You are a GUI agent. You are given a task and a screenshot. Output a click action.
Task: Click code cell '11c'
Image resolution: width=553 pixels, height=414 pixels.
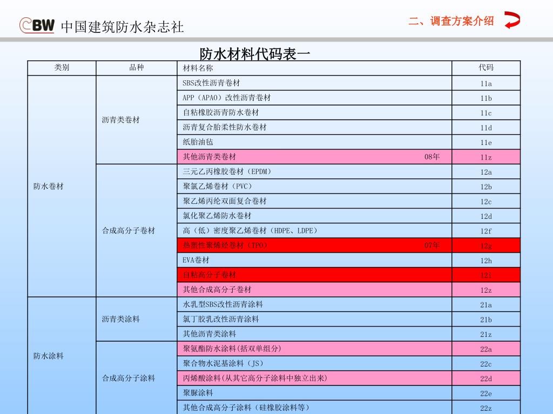(486, 113)
